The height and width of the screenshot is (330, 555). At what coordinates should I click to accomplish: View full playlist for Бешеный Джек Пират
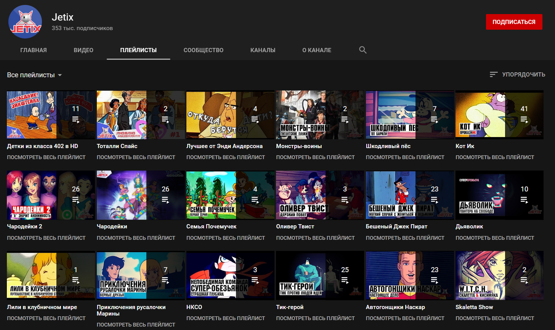[405, 238]
